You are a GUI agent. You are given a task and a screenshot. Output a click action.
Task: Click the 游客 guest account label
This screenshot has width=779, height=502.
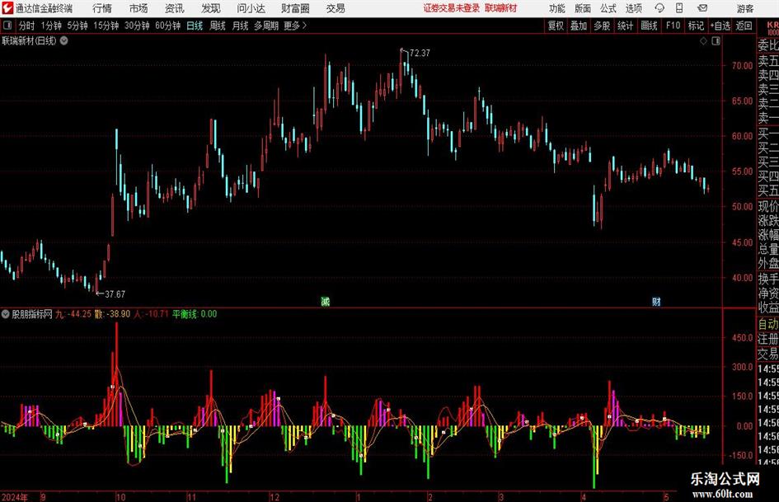(x=745, y=8)
